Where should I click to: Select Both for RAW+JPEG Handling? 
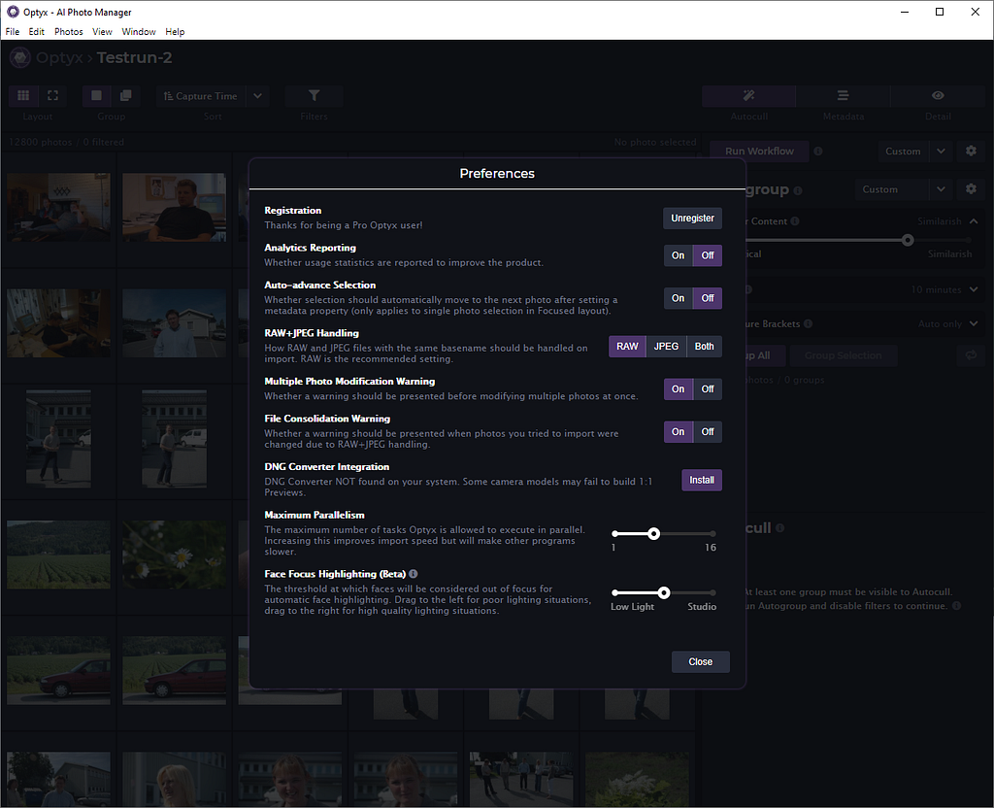(705, 347)
